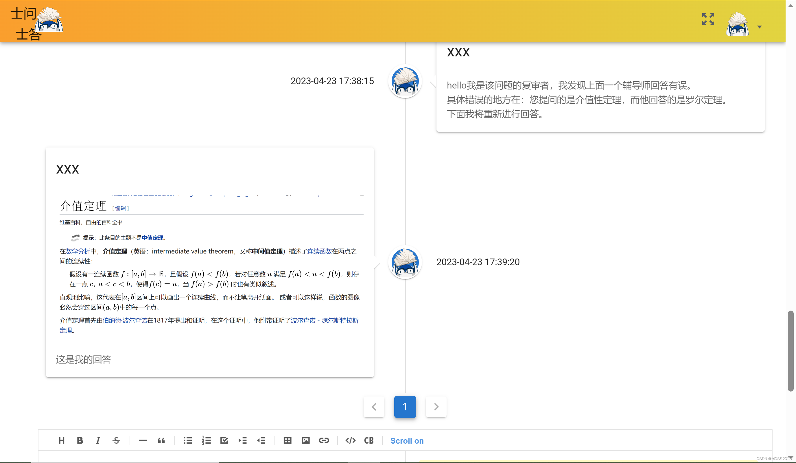The width and height of the screenshot is (796, 463).
Task: Navigate to previous page using left arrow
Action: click(x=374, y=407)
